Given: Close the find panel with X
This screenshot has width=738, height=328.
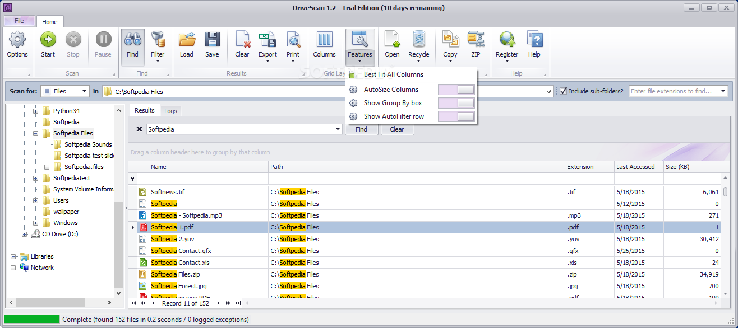Looking at the screenshot, I should point(139,129).
